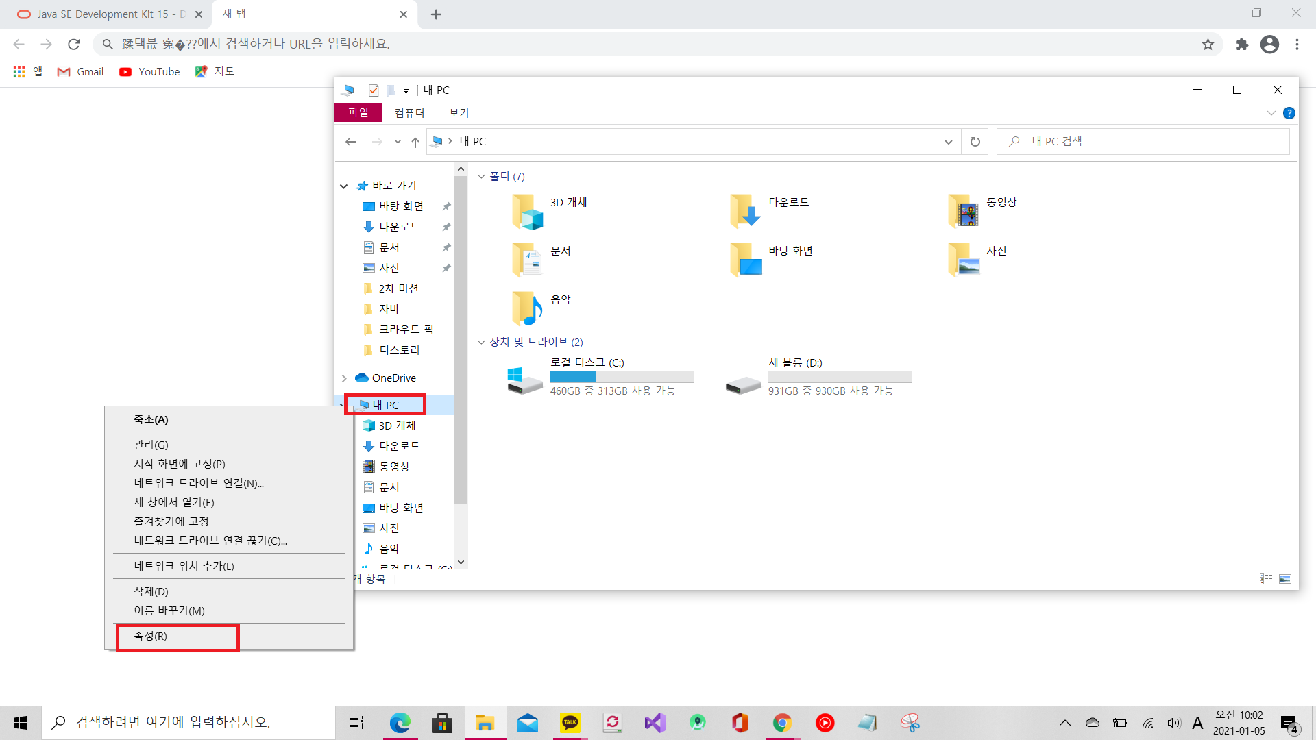Image resolution: width=1316 pixels, height=740 pixels.
Task: Collapse the 바로 가기 quick access node
Action: coord(344,186)
